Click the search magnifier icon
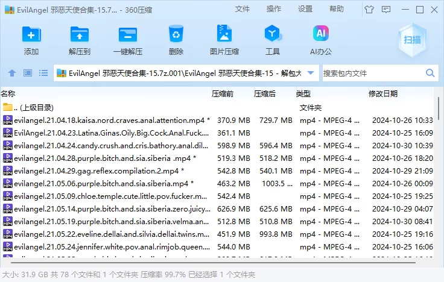The height and width of the screenshot is (282, 444). [430, 73]
